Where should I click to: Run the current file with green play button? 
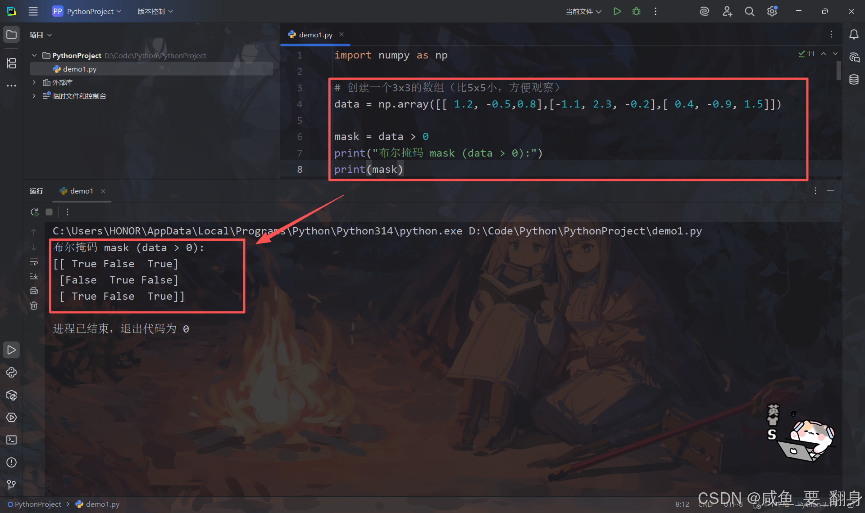617,11
